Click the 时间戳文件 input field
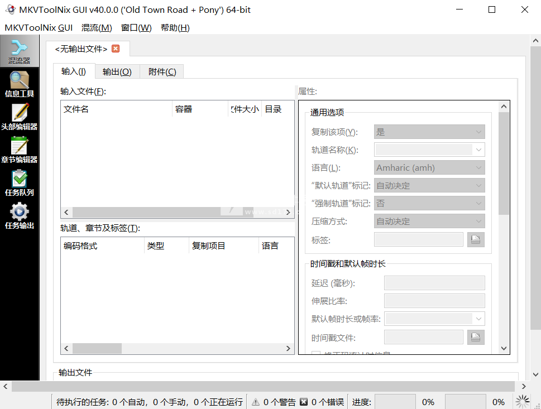This screenshot has height=409, width=541. tap(424, 337)
